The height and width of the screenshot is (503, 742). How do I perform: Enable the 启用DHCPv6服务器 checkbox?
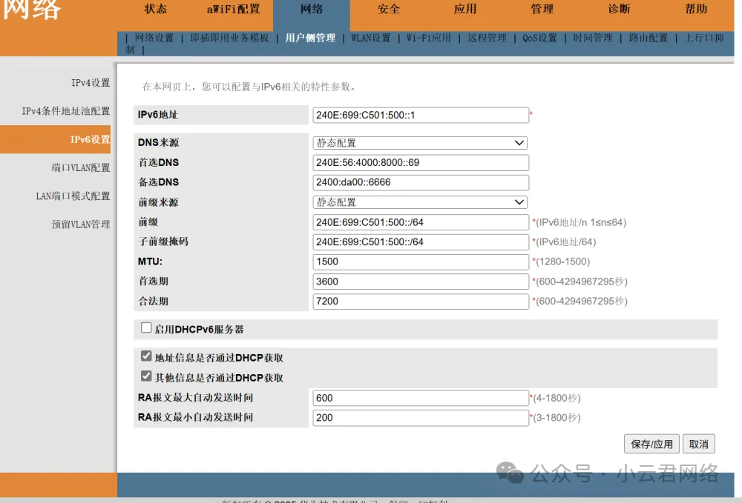click(x=146, y=327)
